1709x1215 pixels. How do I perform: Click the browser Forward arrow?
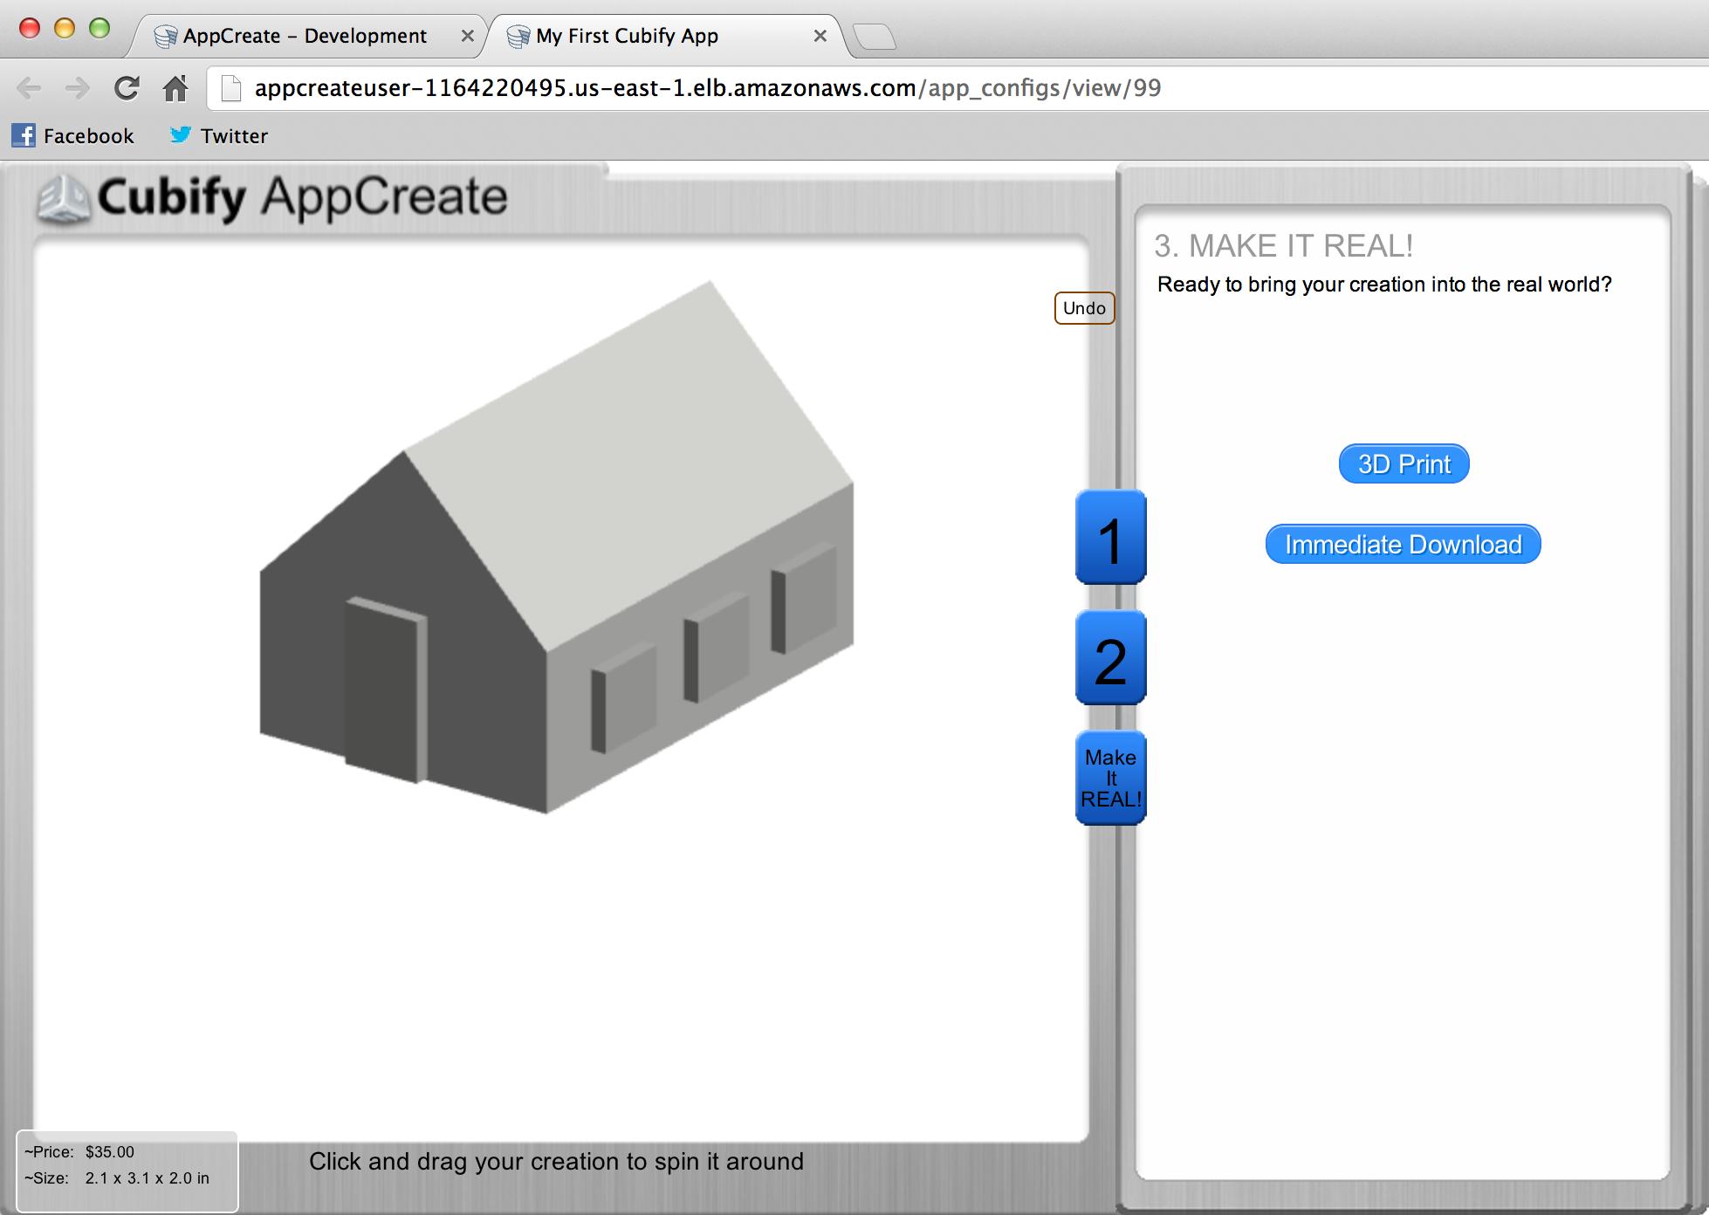coord(78,88)
